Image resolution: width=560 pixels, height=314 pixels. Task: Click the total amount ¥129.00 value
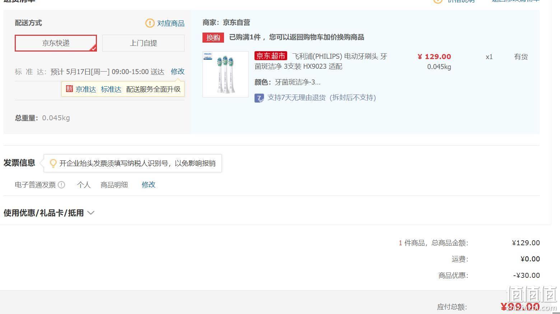(526, 243)
